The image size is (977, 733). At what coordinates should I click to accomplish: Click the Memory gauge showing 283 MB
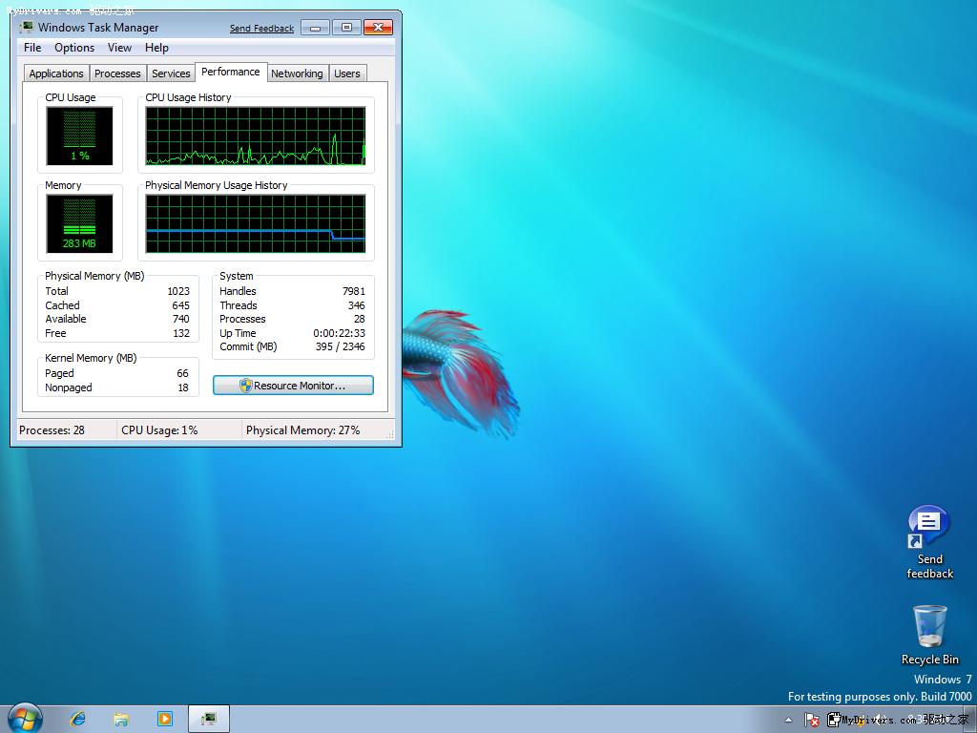80,223
